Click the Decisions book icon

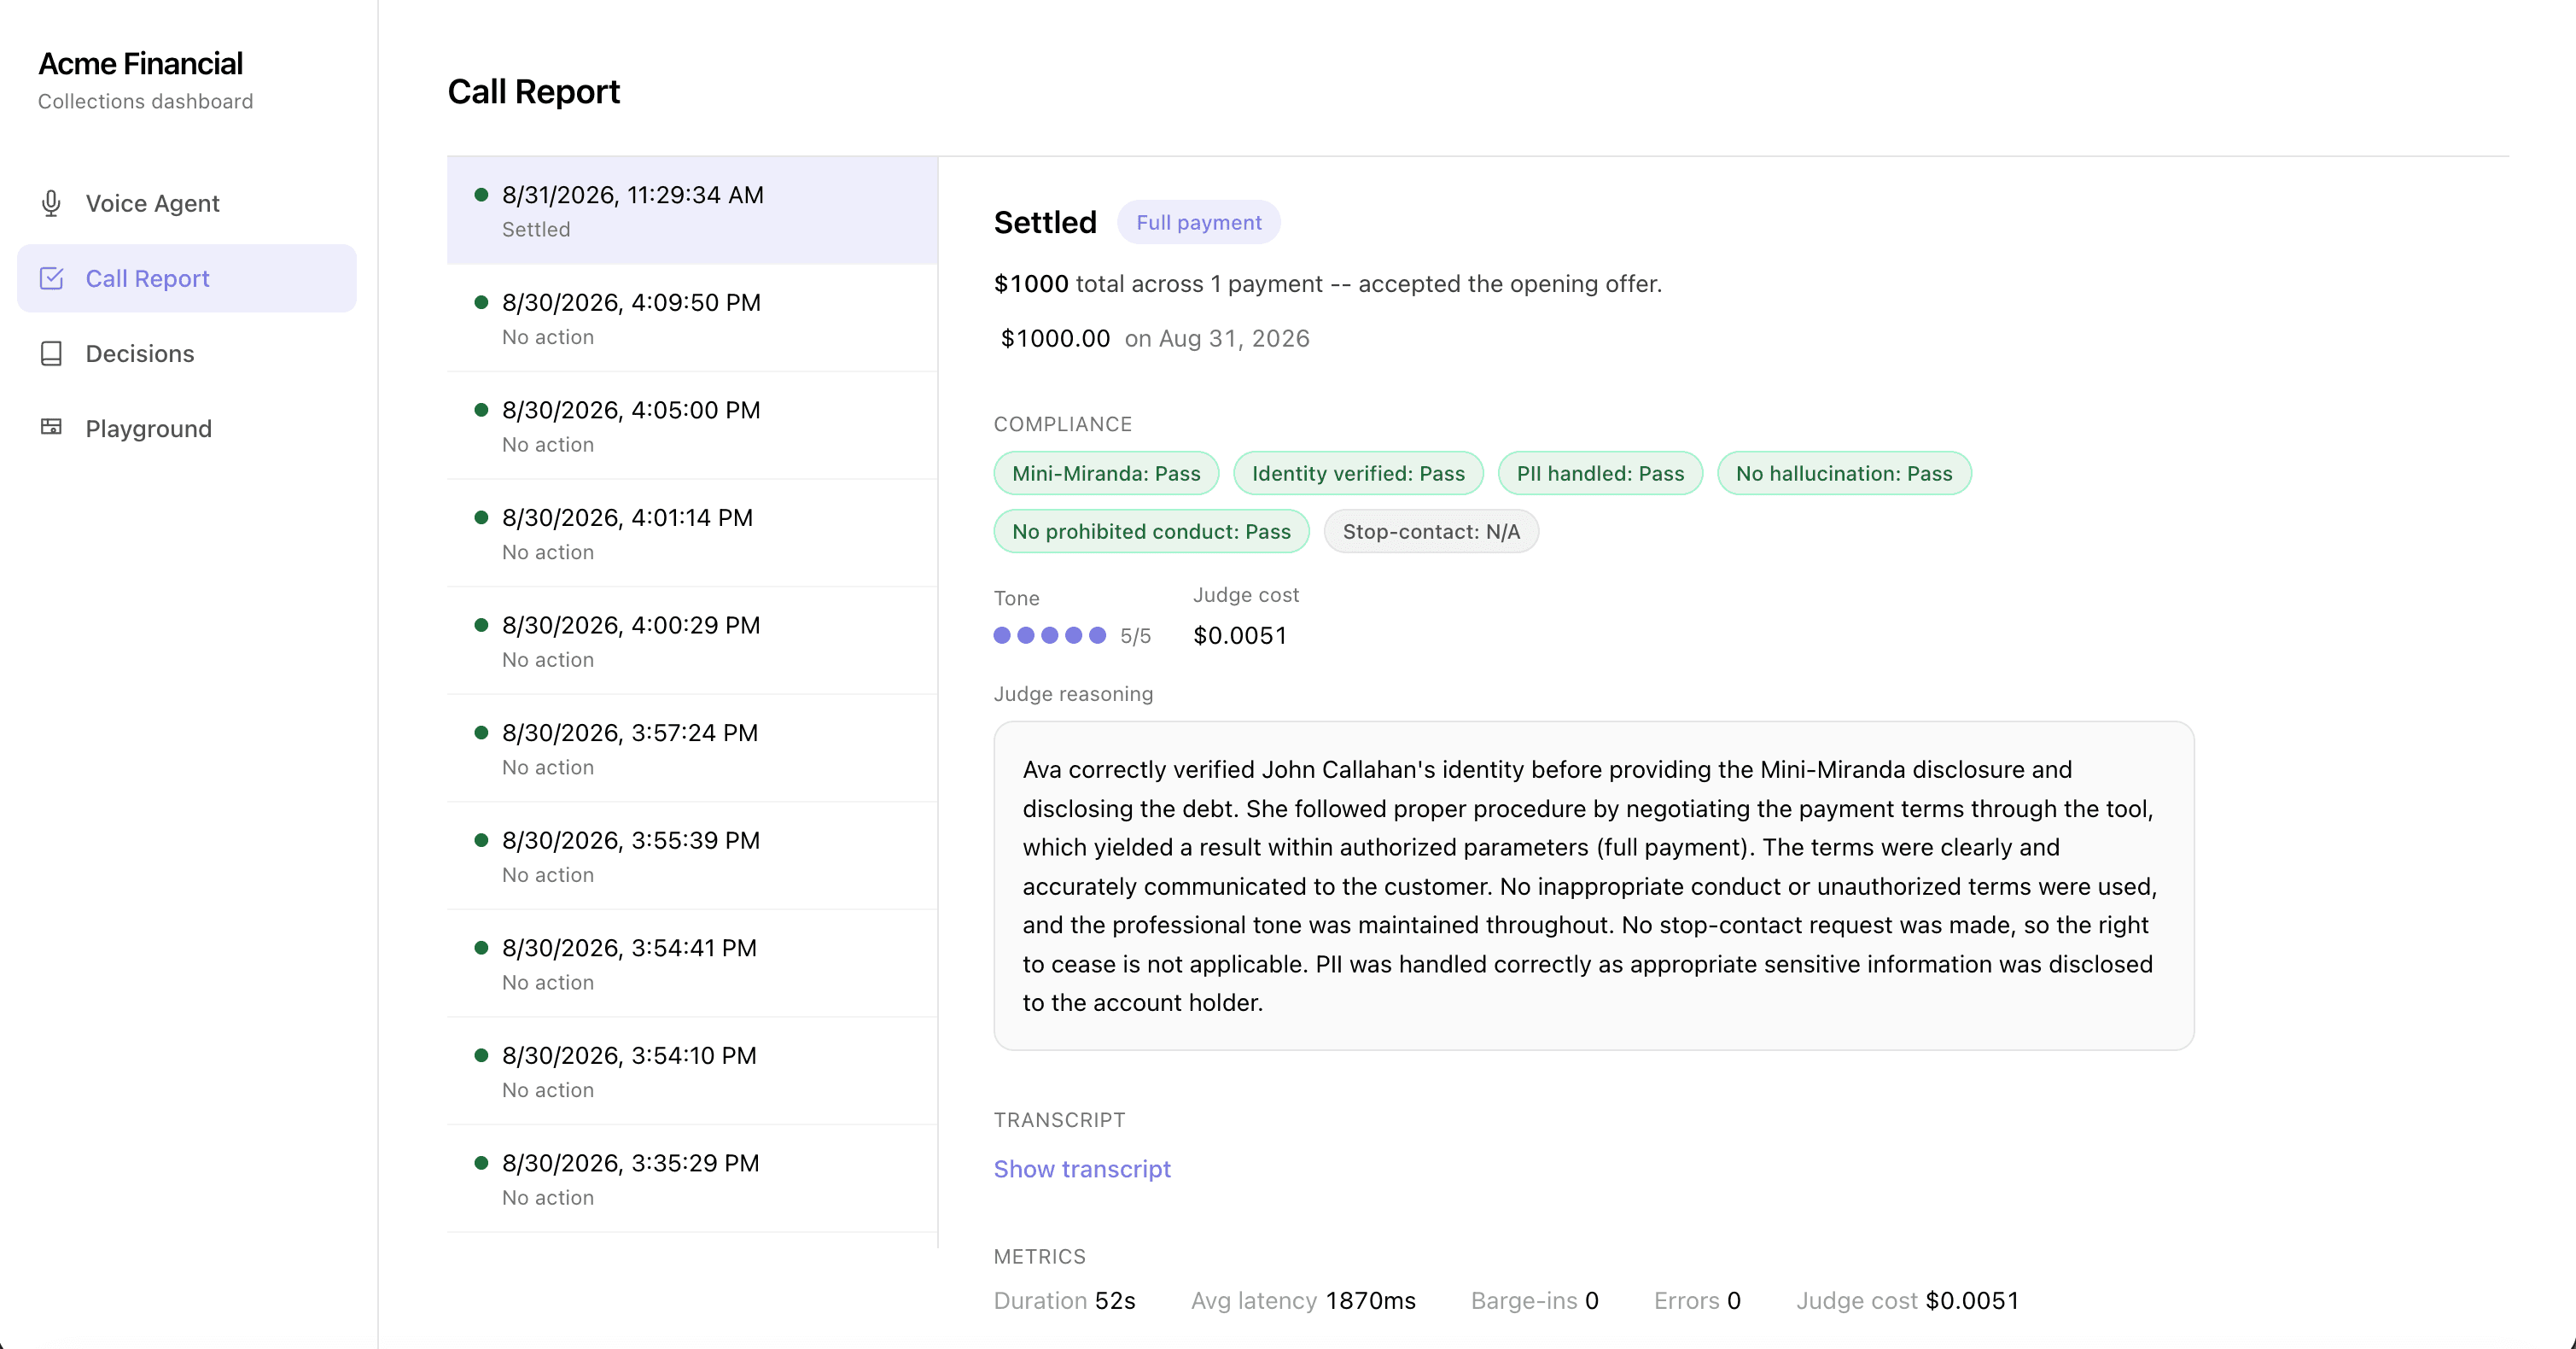[x=51, y=354]
